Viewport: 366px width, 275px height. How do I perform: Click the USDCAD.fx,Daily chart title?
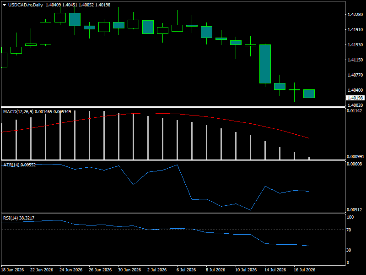coord(26,5)
